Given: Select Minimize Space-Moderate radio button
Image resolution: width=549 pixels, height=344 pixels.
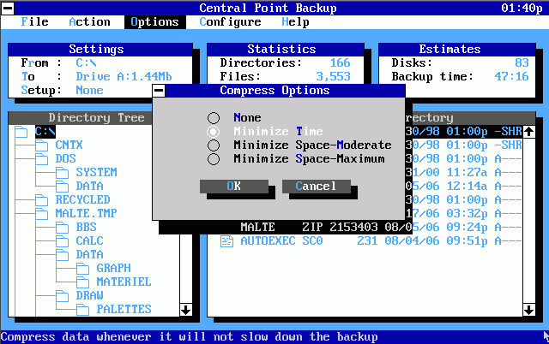Looking at the screenshot, I should tap(214, 145).
